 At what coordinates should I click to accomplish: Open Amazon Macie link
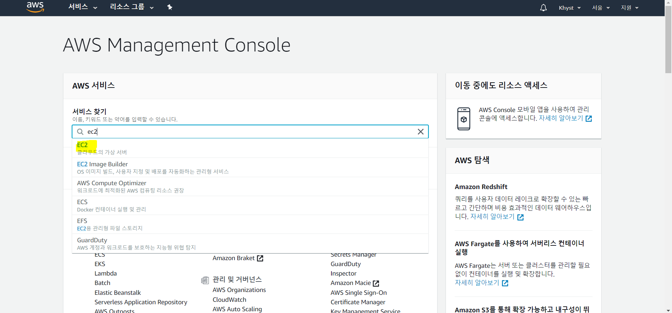point(351,283)
